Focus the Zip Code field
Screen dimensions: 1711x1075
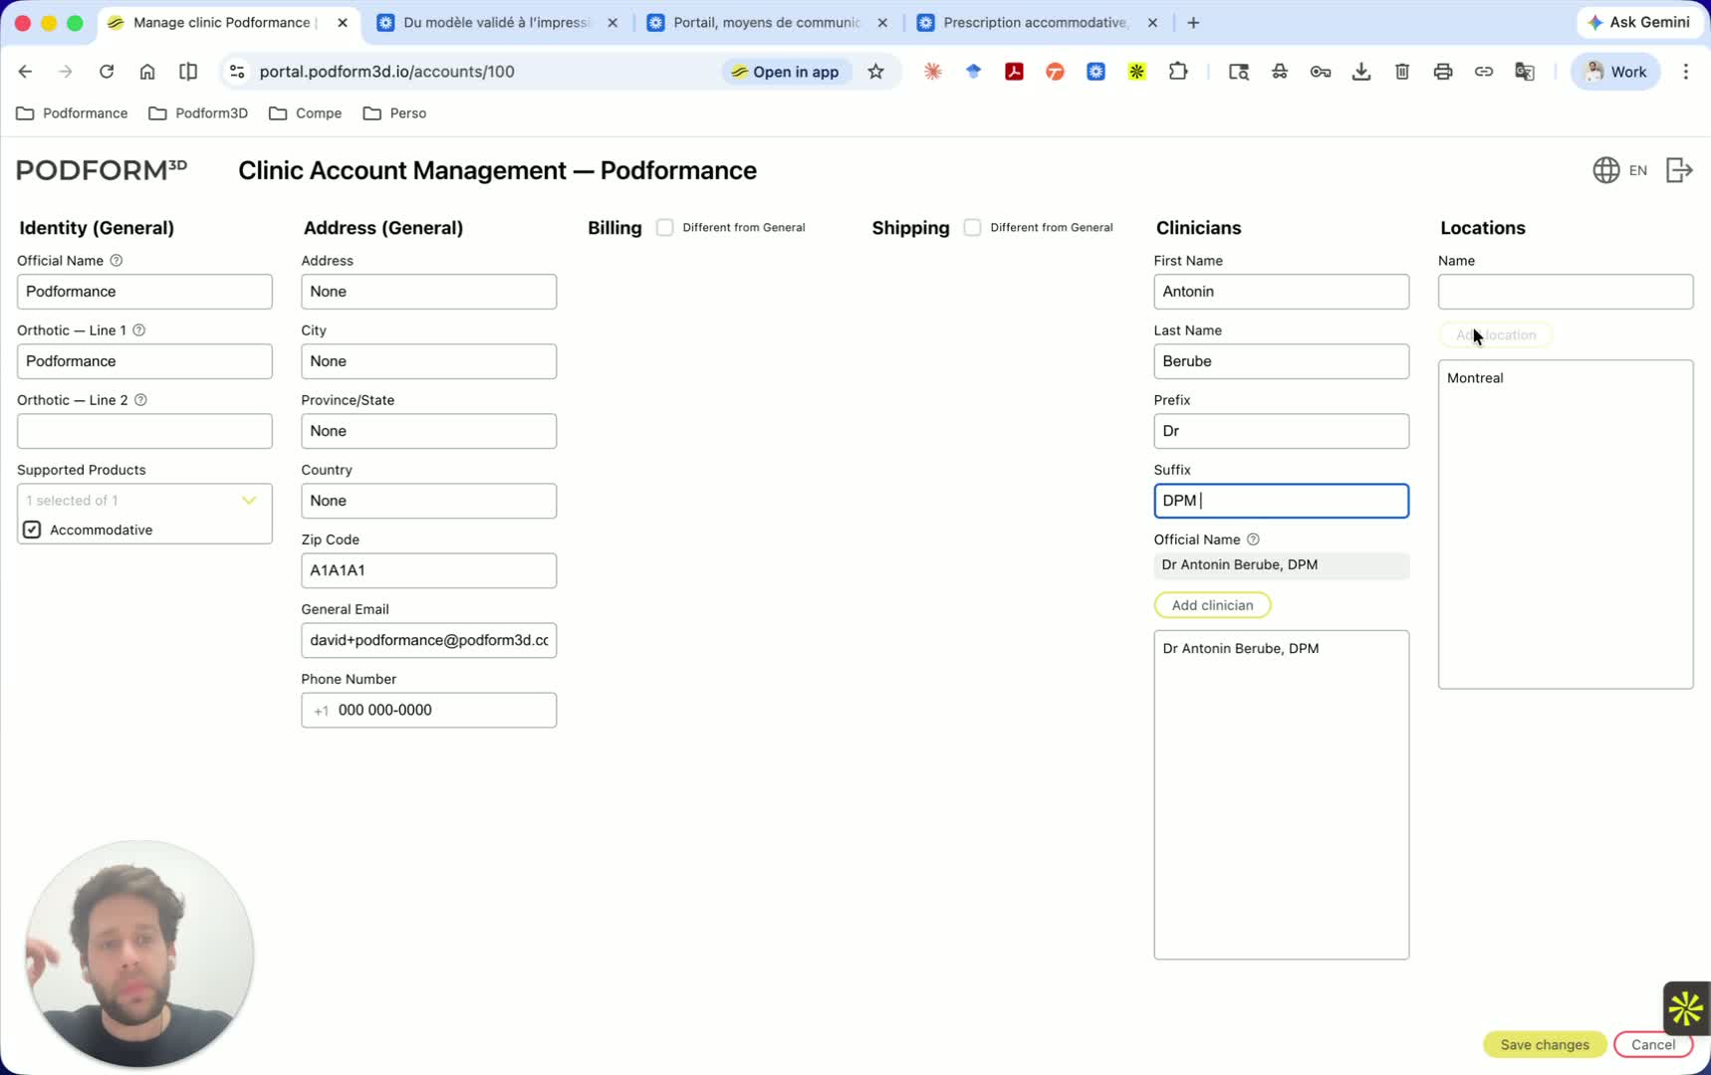tap(429, 570)
